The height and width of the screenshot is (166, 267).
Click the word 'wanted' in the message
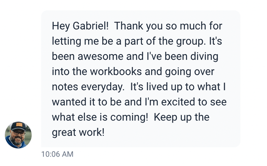pos(69,102)
